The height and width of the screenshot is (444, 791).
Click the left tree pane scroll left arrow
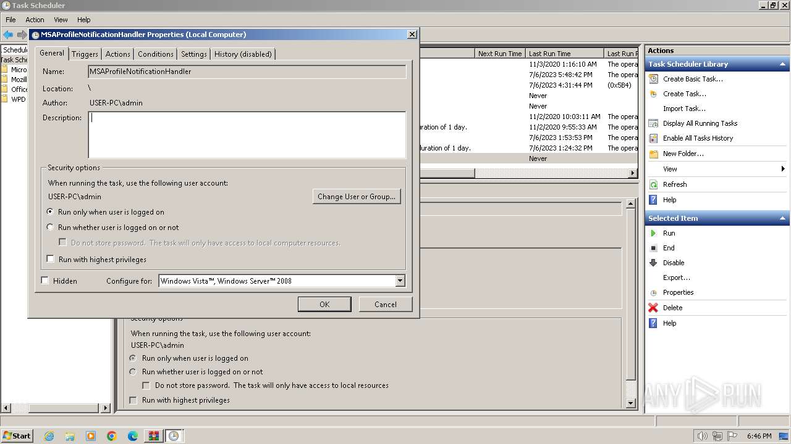tap(6, 408)
